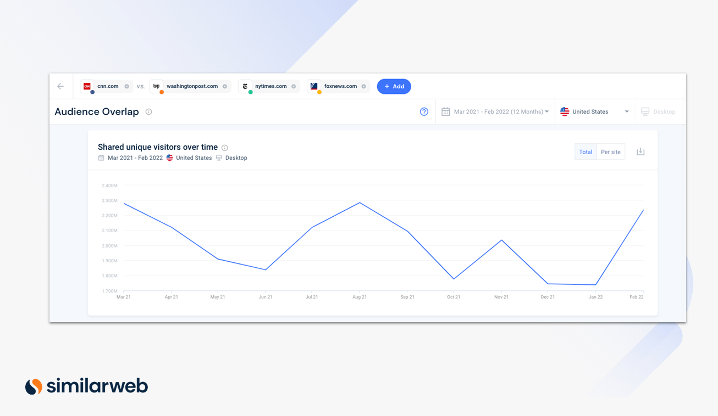
Task: Click the 2.400M y-axis value
Action: click(x=109, y=186)
